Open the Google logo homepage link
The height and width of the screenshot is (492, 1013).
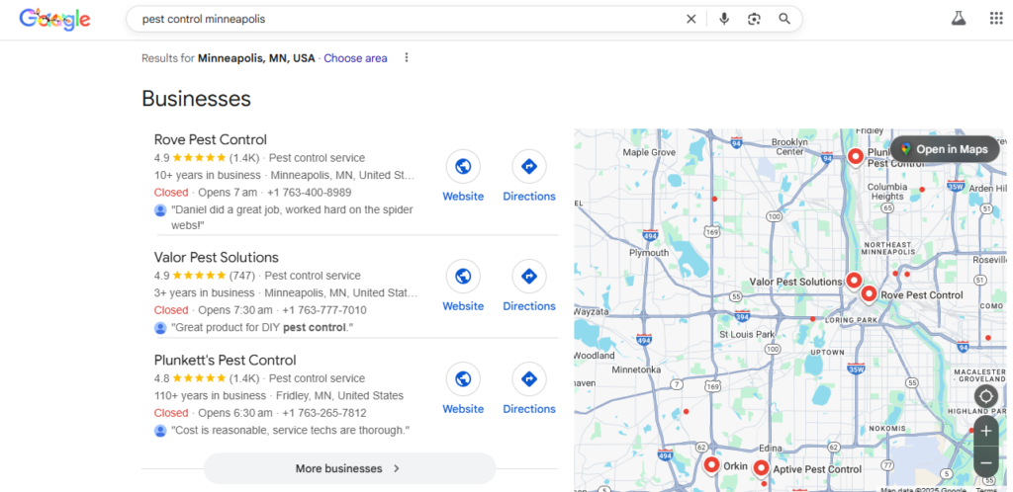tap(55, 20)
